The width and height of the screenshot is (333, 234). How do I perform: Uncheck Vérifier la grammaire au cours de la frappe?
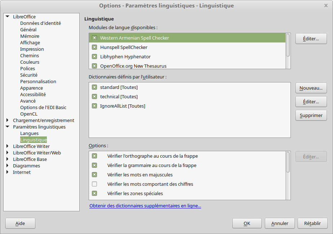click(x=94, y=165)
